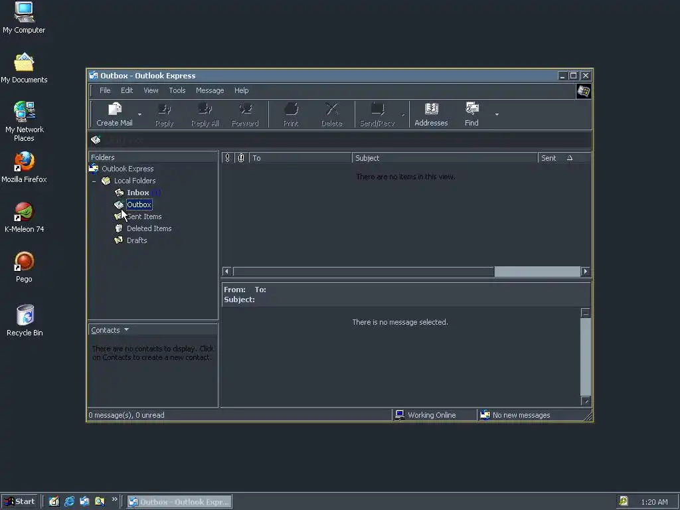Viewport: 680px width, 510px height.
Task: Open the Find dropdown arrow
Action: pos(497,114)
